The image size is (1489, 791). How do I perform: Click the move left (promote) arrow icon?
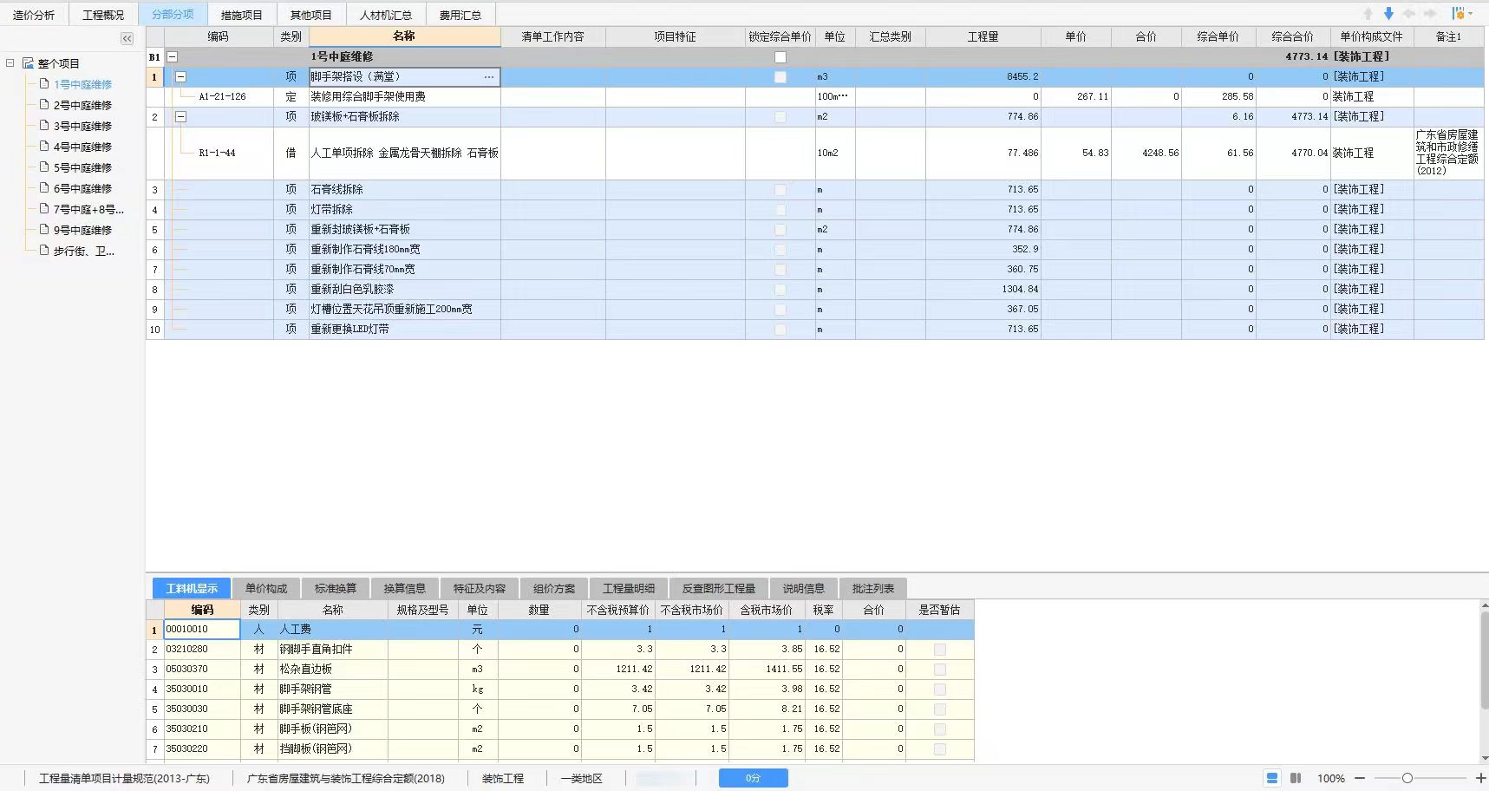pos(1409,14)
